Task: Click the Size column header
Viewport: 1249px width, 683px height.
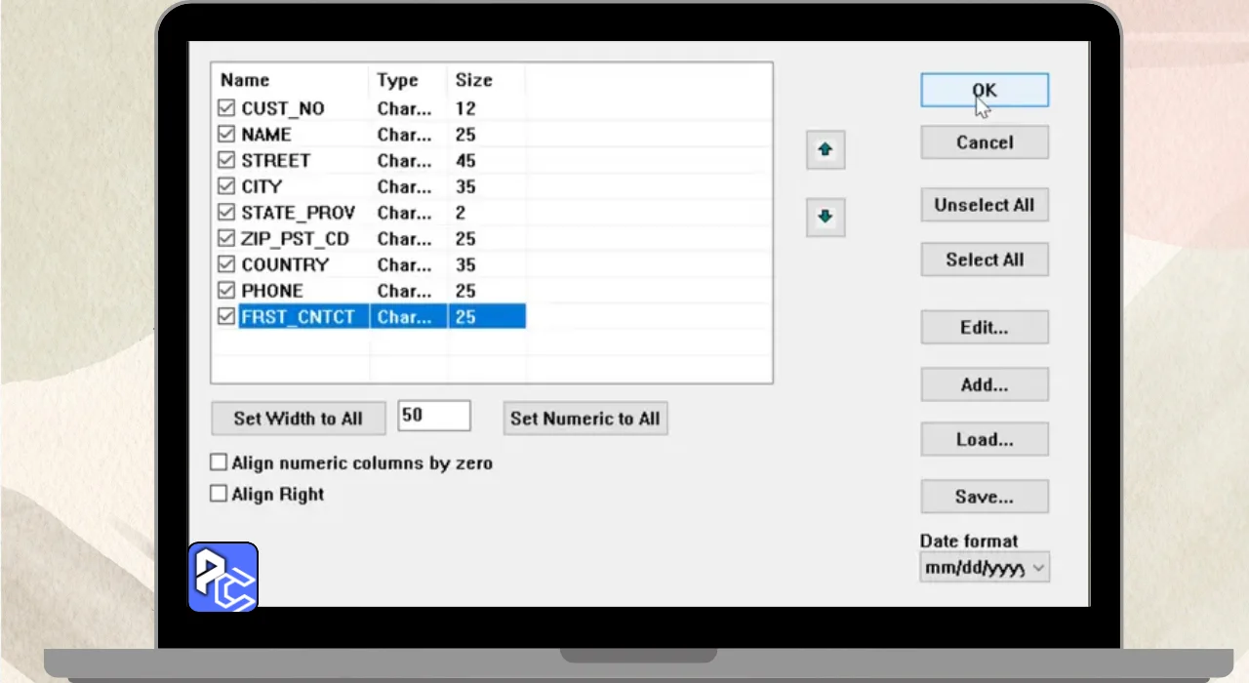Action: click(x=474, y=80)
